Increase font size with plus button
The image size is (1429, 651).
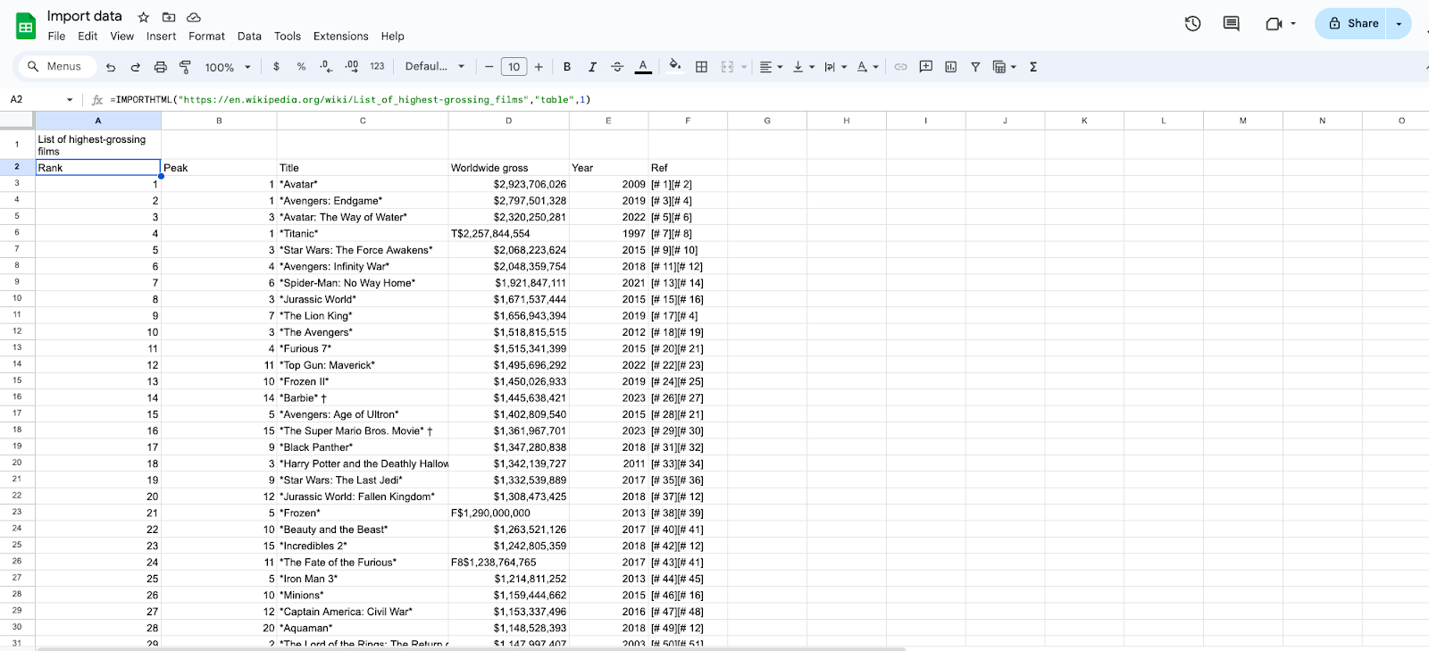point(539,67)
